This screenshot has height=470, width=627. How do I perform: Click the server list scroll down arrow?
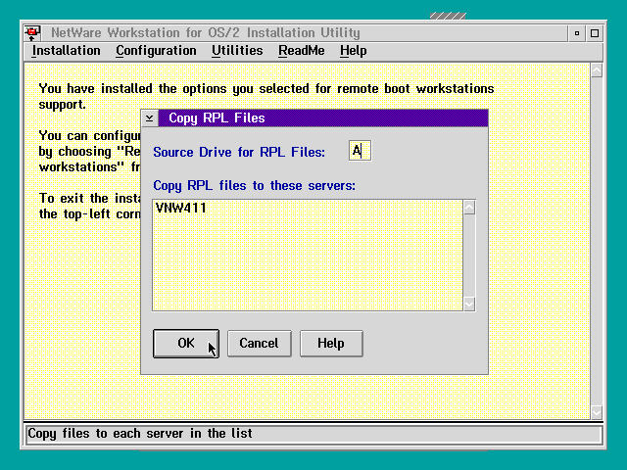pyautogui.click(x=469, y=304)
